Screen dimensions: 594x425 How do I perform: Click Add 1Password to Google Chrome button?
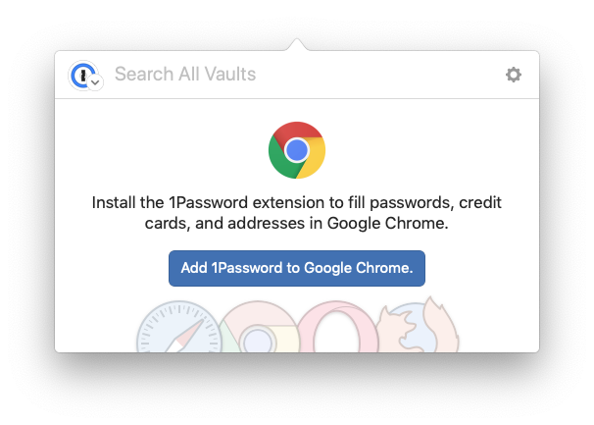[297, 268]
